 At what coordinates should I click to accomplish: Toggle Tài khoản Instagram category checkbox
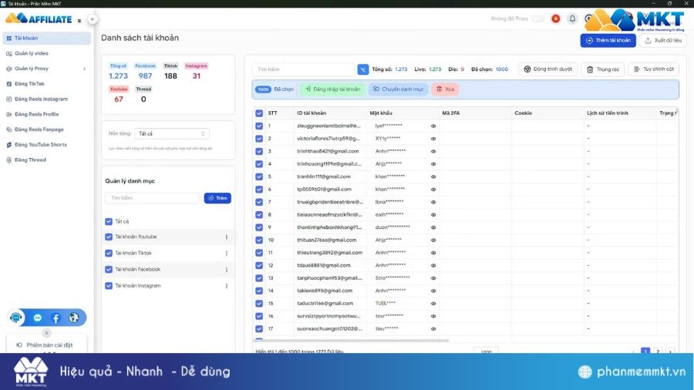click(109, 286)
